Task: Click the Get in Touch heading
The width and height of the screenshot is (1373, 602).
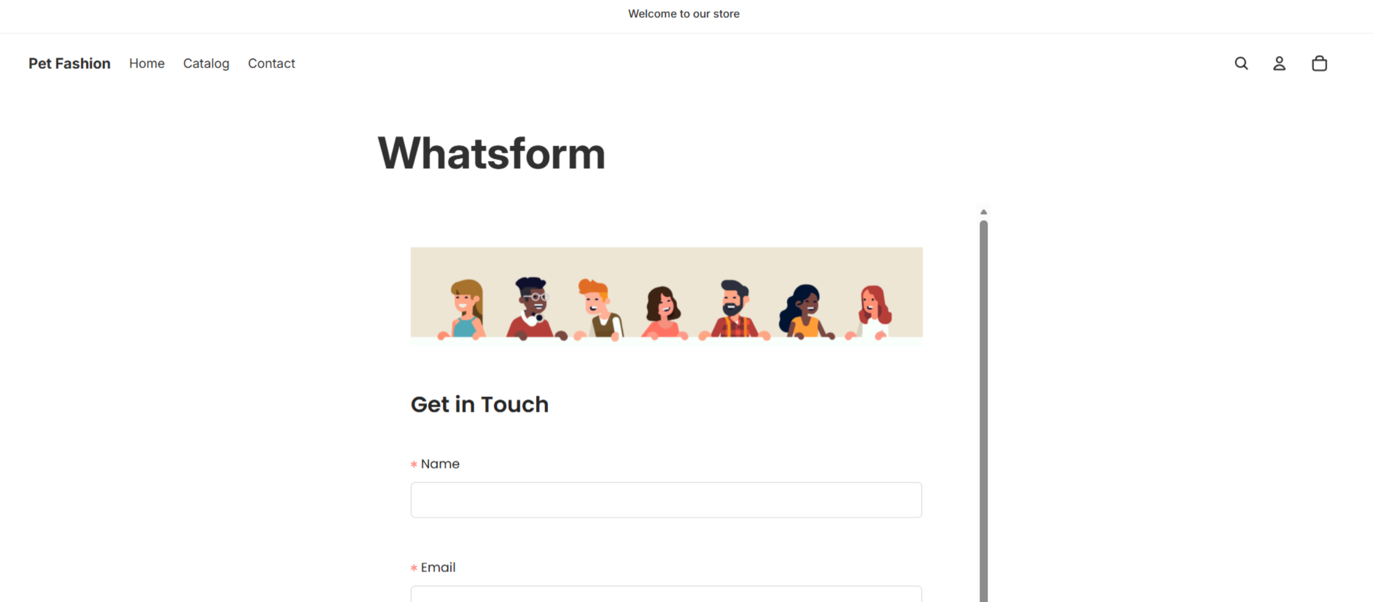Action: (x=479, y=404)
